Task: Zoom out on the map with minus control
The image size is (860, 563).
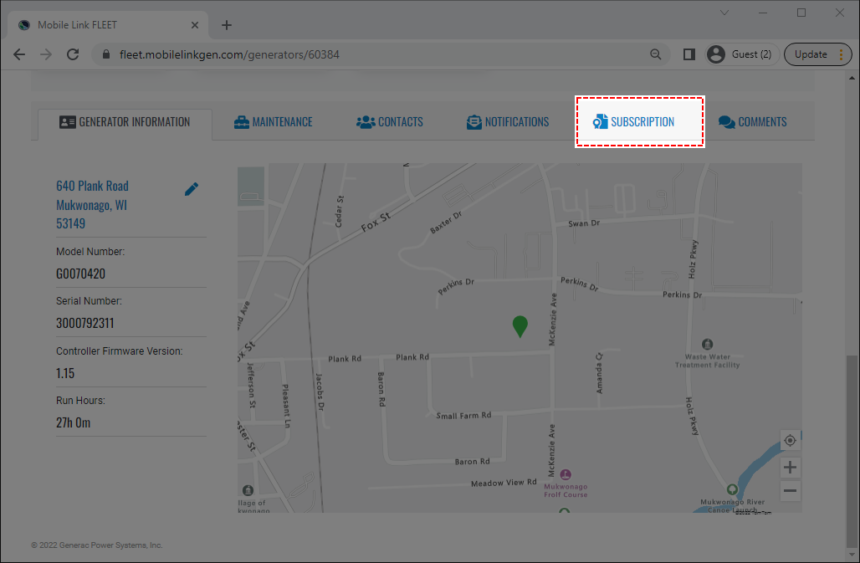Action: (x=790, y=490)
